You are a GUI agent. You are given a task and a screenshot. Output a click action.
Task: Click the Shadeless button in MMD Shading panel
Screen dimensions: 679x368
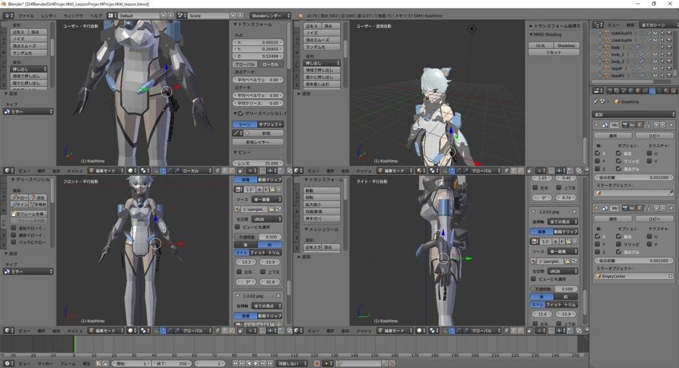coord(566,46)
